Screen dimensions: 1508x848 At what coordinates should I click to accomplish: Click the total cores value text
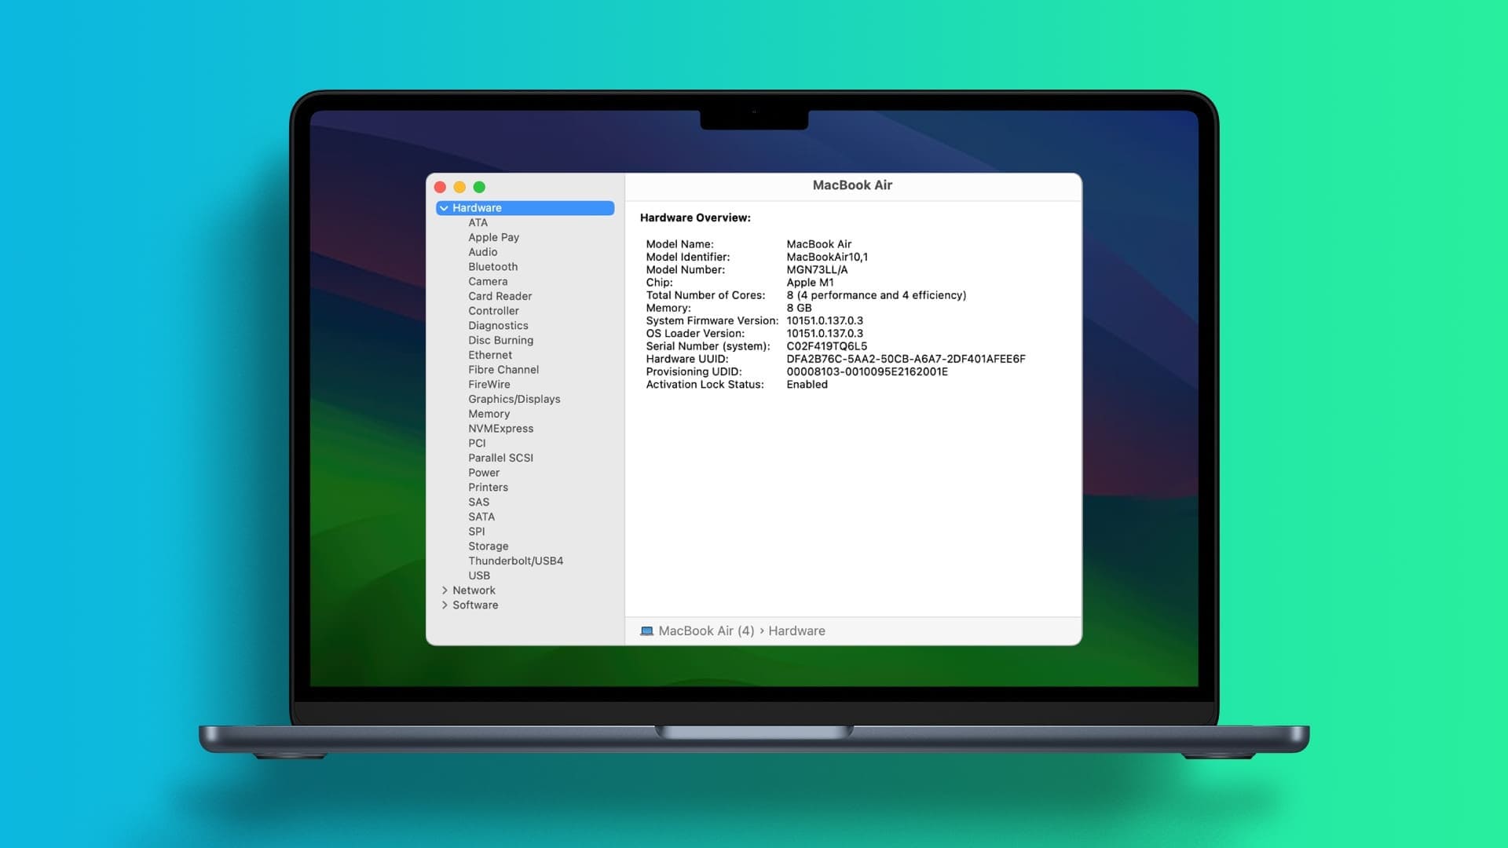876,296
